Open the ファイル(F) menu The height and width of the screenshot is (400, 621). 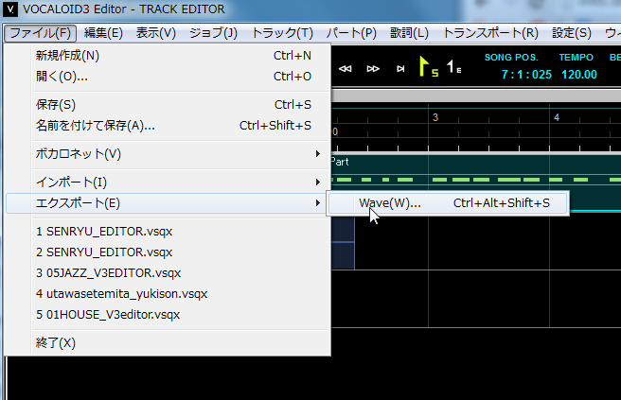(x=40, y=33)
